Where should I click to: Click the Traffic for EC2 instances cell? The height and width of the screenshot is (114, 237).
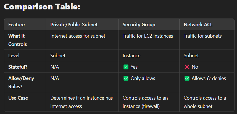pos(148,36)
